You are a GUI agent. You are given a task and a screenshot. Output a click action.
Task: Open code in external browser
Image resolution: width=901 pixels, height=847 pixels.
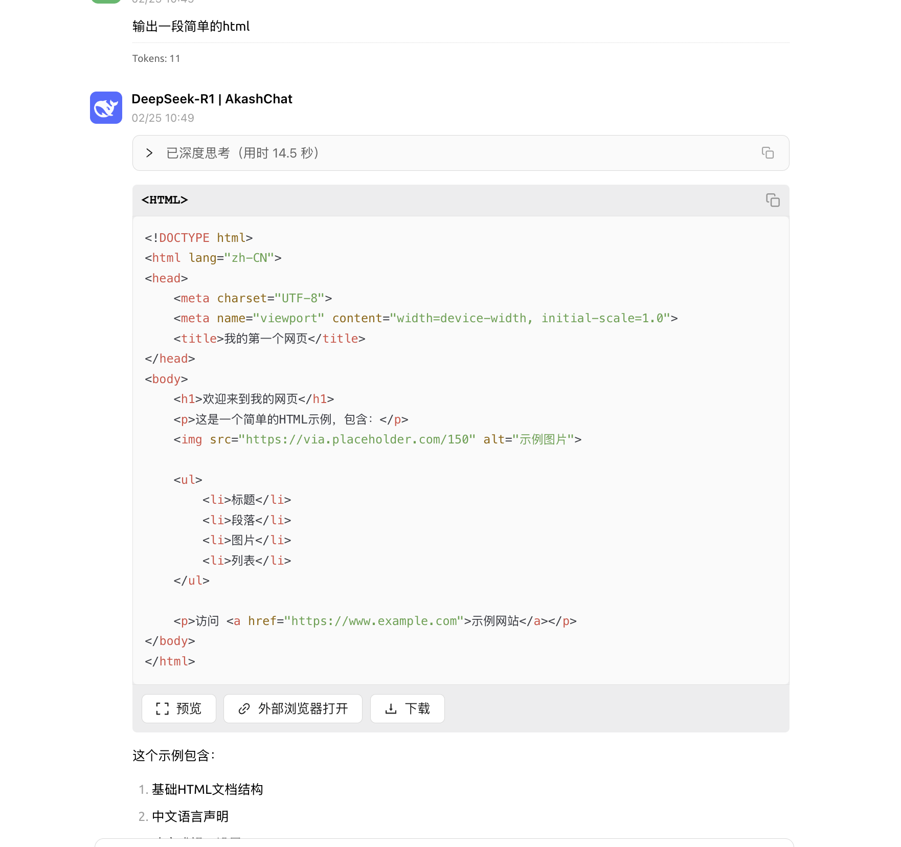[x=293, y=708]
